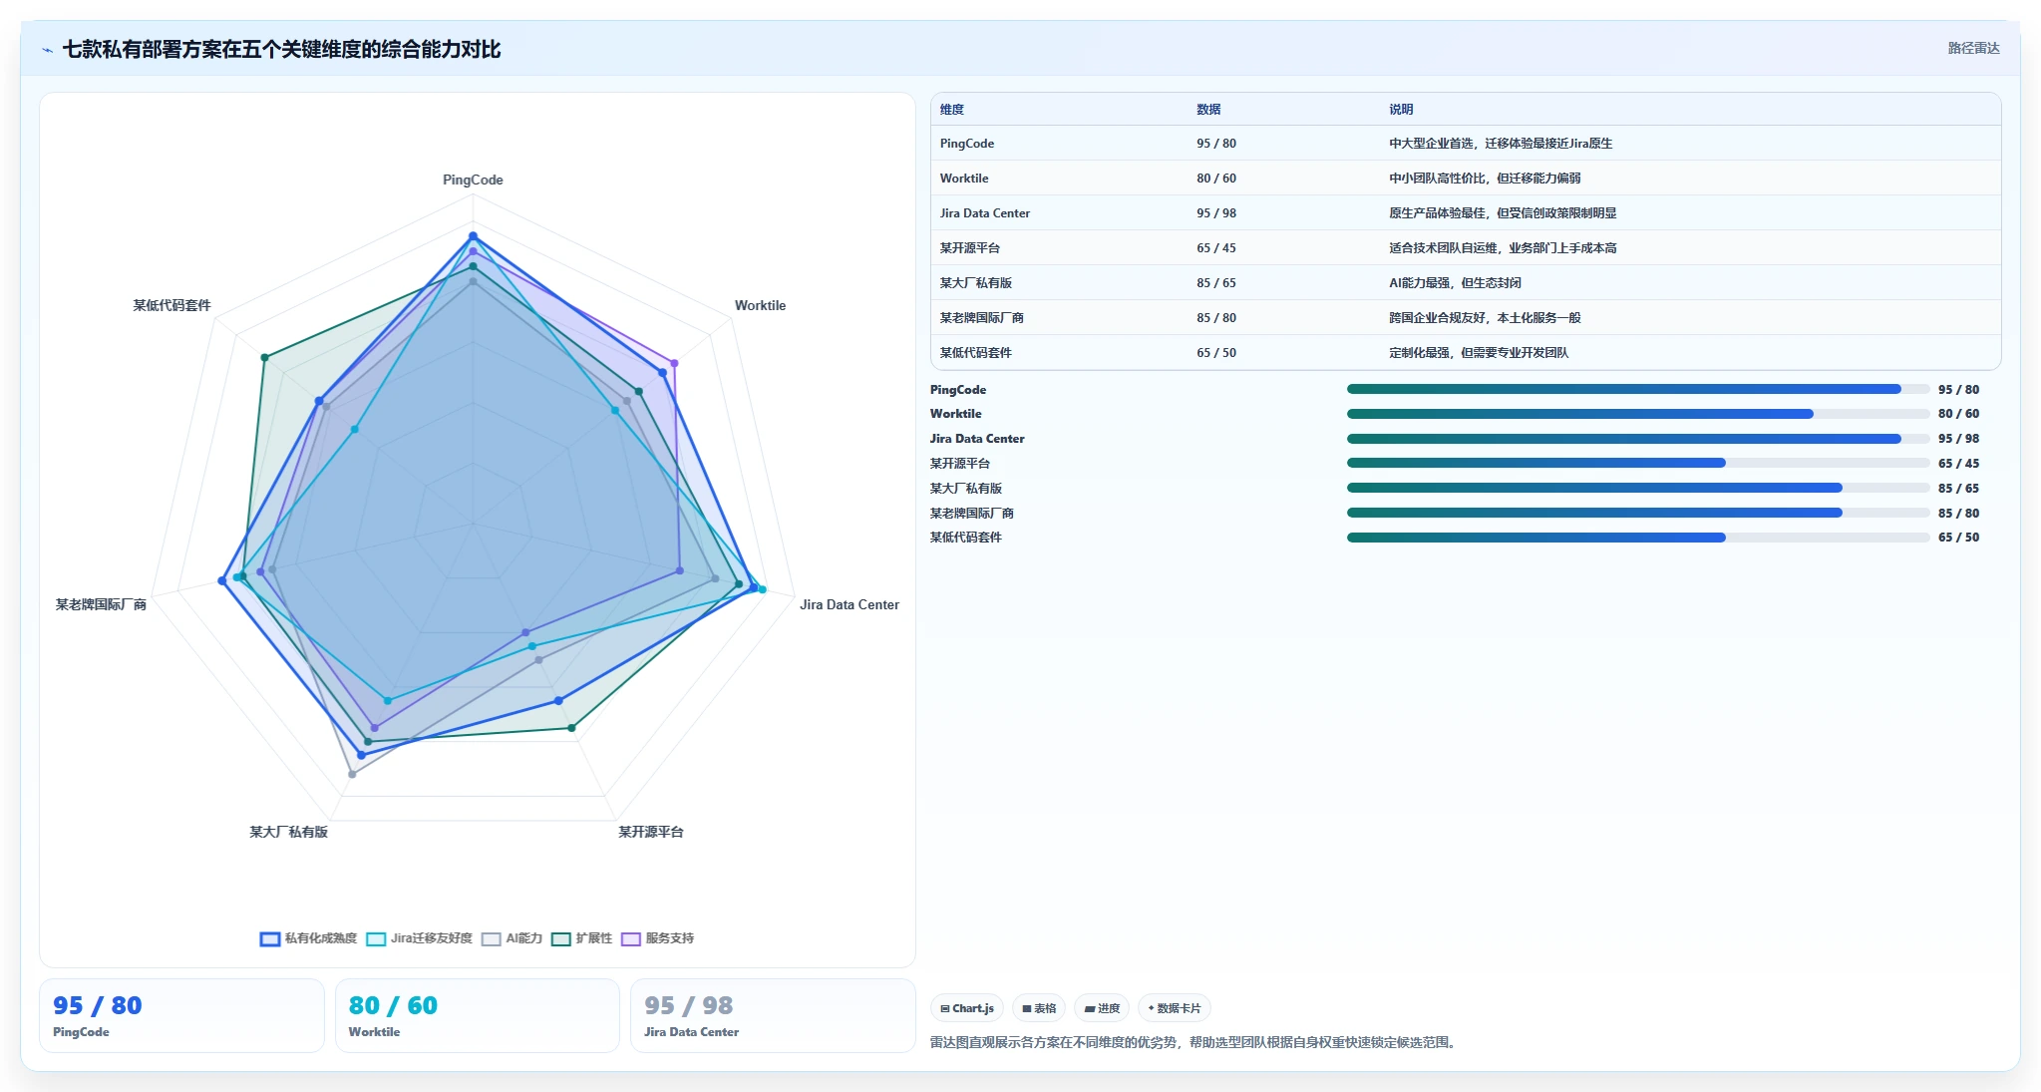Click the 某开源平台 label in the progress list
Viewport: 2041px width, 1092px height.
click(960, 464)
